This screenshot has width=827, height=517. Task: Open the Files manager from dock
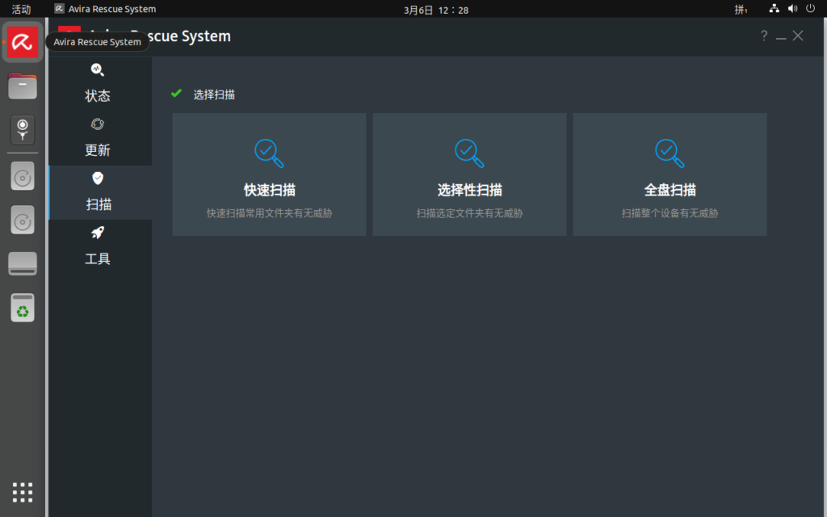[22, 86]
